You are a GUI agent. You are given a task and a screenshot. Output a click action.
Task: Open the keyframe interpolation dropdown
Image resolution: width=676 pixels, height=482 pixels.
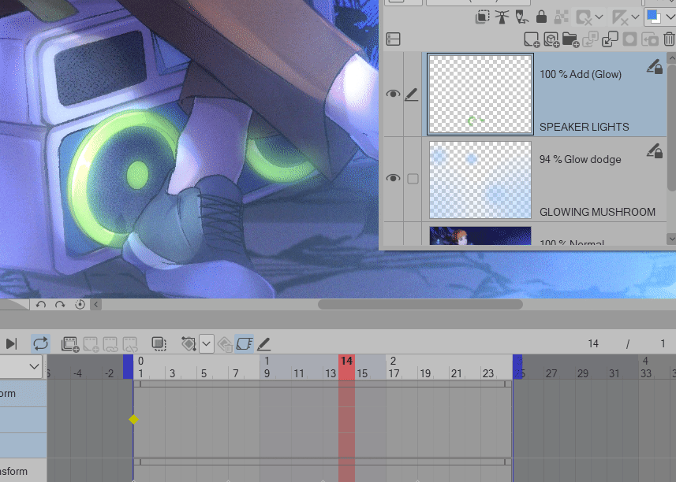coord(207,344)
